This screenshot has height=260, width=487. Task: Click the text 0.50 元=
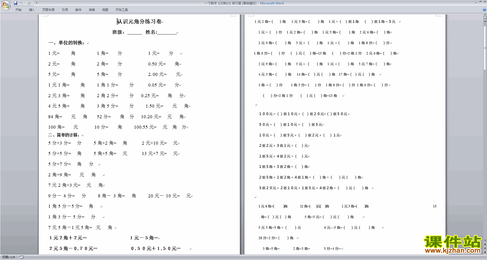pyautogui.click(x=157, y=64)
